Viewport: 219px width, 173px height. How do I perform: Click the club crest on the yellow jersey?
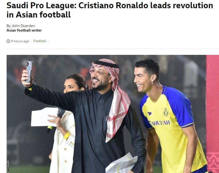click(166, 112)
